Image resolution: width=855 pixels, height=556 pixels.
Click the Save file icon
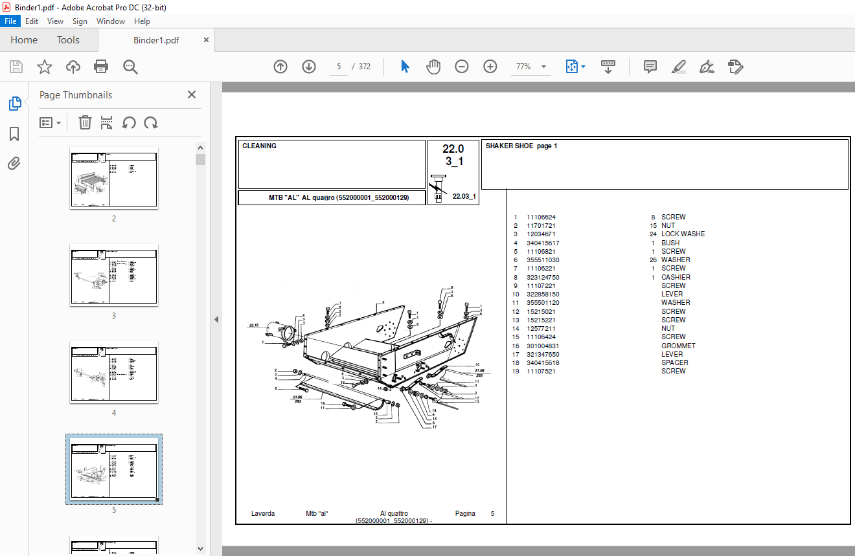coord(16,67)
